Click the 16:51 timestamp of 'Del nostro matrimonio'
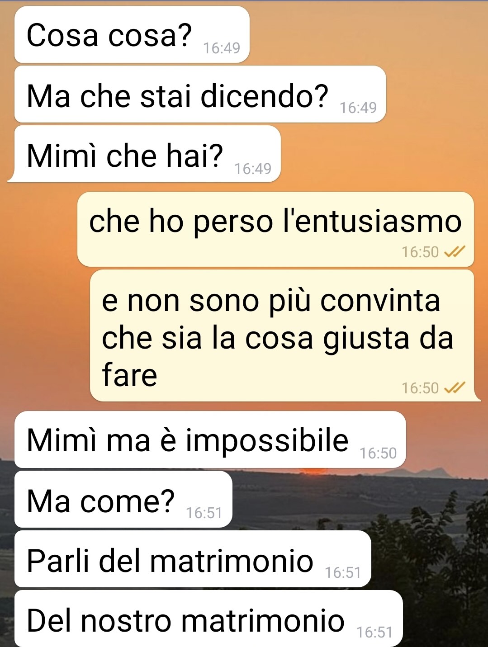 (374, 632)
